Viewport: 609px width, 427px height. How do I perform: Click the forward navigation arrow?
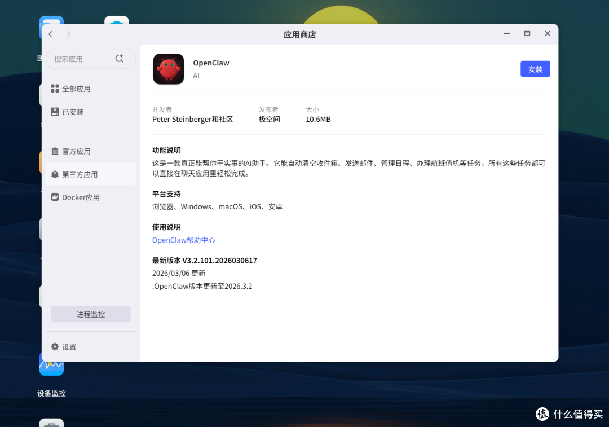[x=68, y=34]
